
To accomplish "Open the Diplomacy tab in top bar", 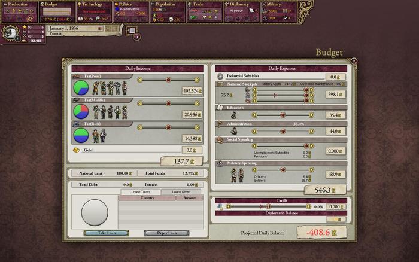I will (x=242, y=13).
